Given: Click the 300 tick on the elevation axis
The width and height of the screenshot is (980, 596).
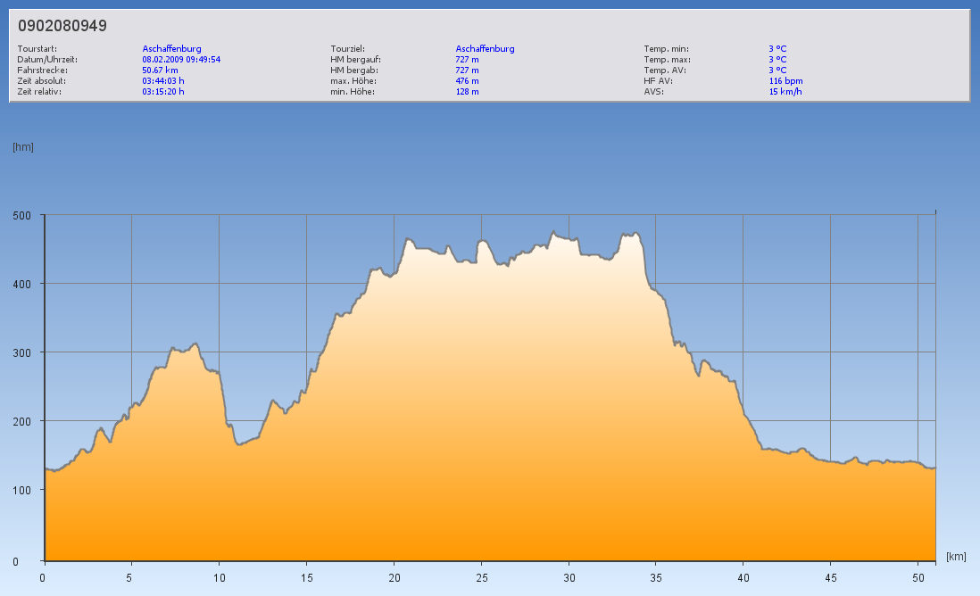Looking at the screenshot, I should [21, 353].
